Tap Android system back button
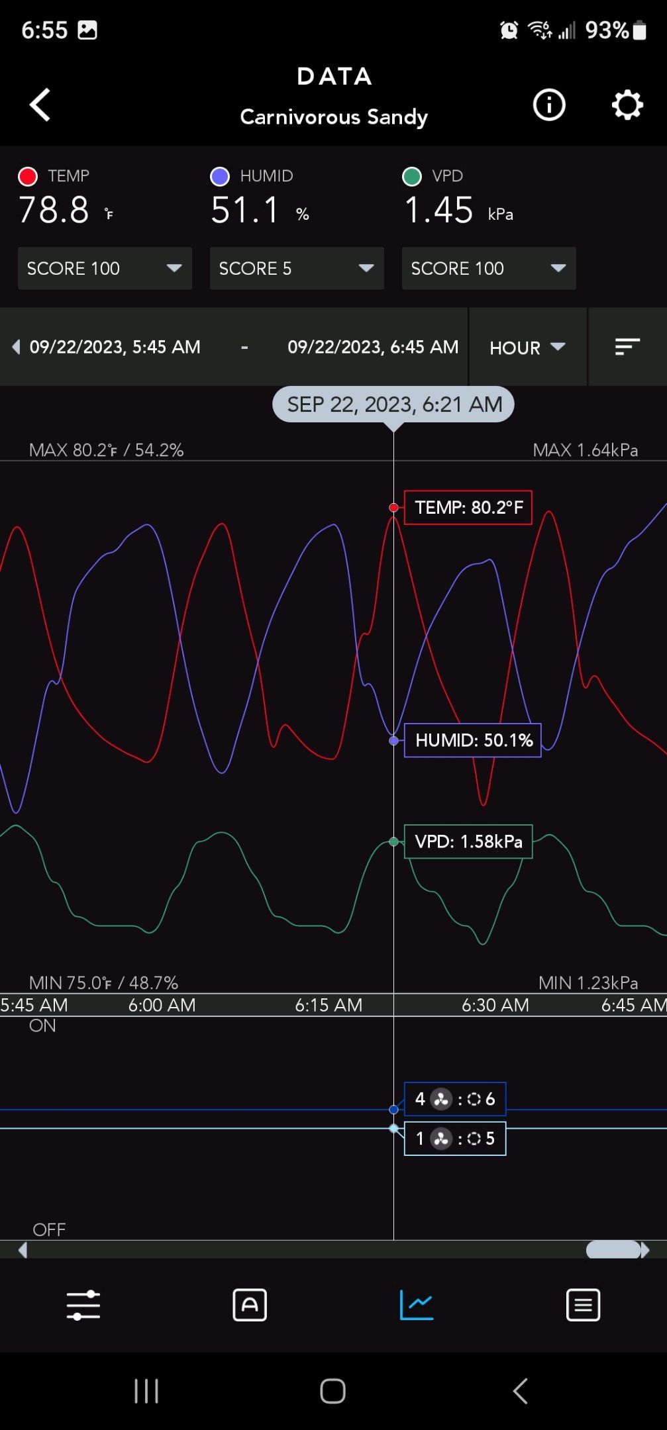Image resolution: width=667 pixels, height=1430 pixels. click(x=521, y=1391)
